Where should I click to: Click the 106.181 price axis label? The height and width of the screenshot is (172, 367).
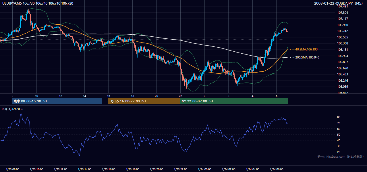343,50
